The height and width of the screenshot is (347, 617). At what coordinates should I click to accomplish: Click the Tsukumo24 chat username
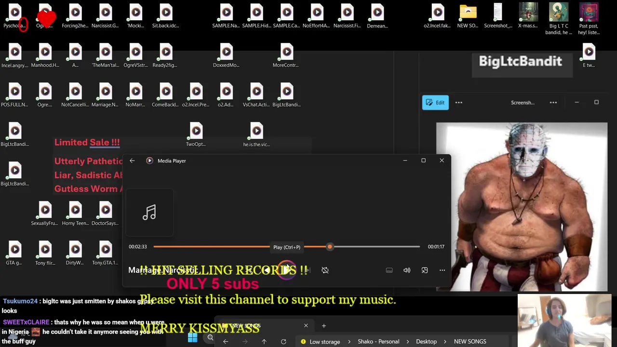pyautogui.click(x=20, y=301)
